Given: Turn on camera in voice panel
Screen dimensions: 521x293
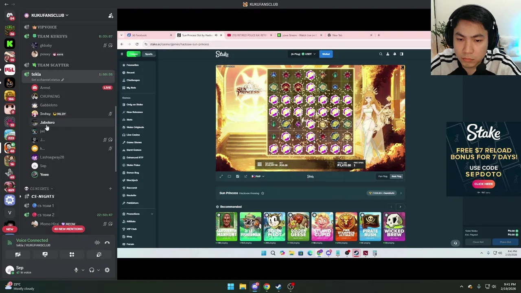Looking at the screenshot, I should 18,254.
